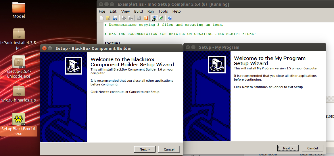Open the File menu
Viewport: 334px width, 156px height.
pos(102,11)
